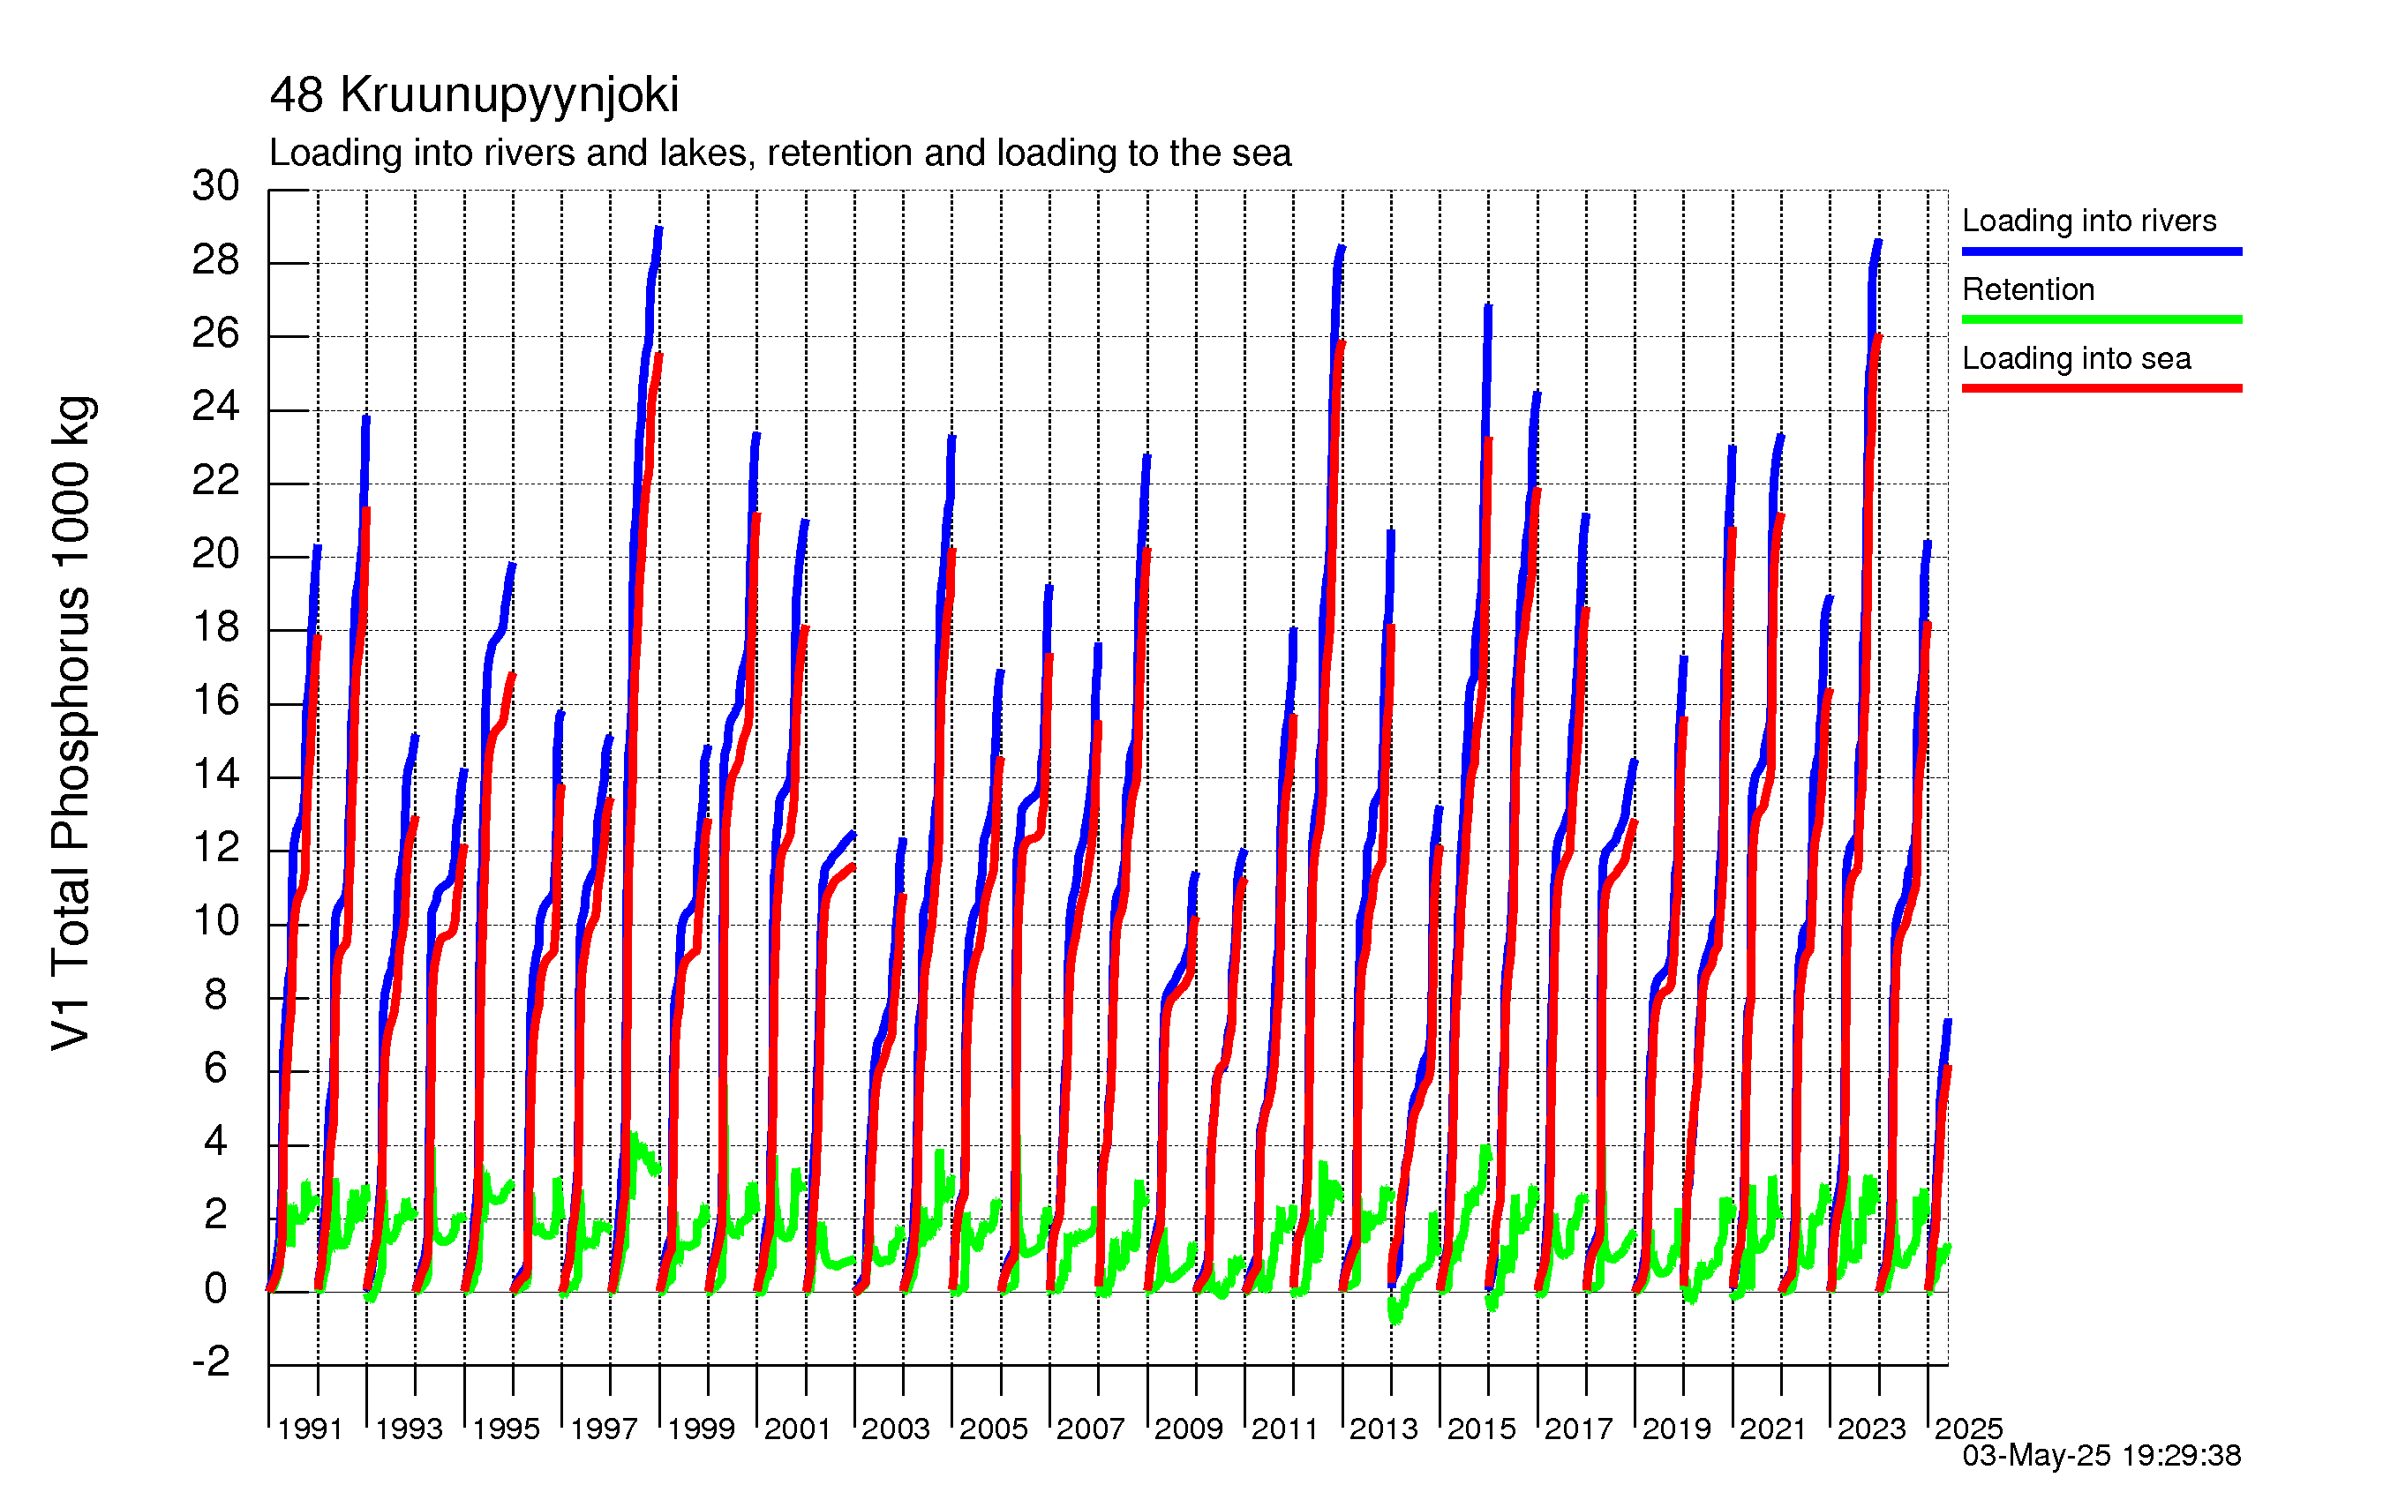Click the red legend line swatch

[2101, 389]
